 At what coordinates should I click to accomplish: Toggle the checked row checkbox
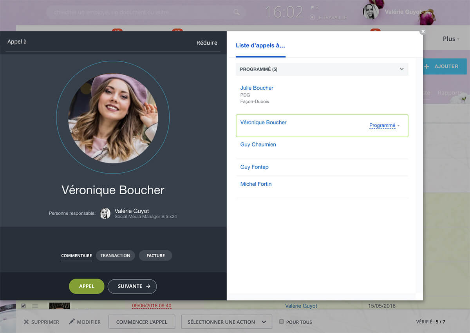coord(23,306)
